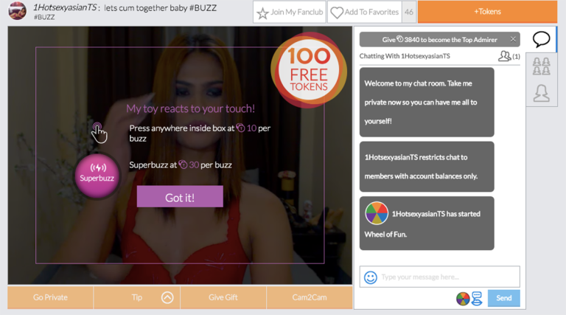This screenshot has width=566, height=315.
Task: Close the Top Admirer banner
Action: pyautogui.click(x=513, y=40)
